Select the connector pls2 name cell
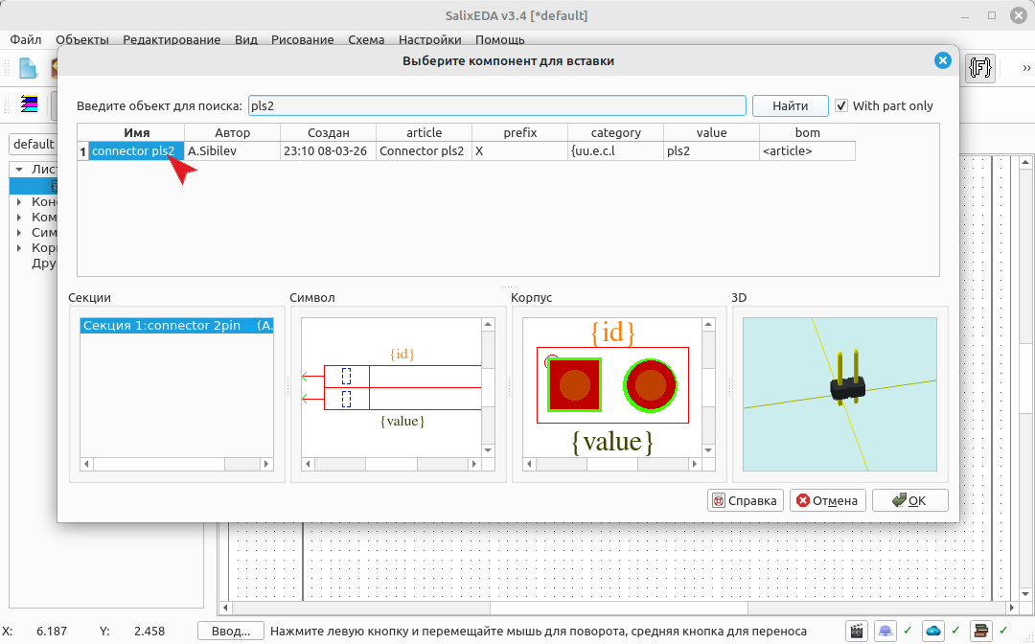This screenshot has height=644, width=1035. [136, 151]
